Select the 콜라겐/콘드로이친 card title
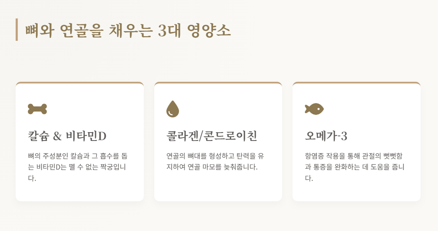Viewport: 438px width, 231px height. point(211,136)
